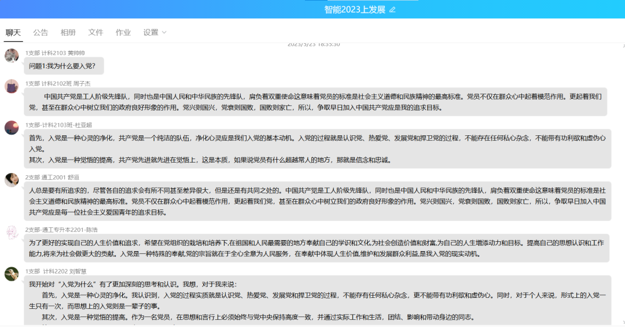Image resolution: width=625 pixels, height=328 pixels.
Task: Open the 公告 tab
Action: [x=41, y=32]
